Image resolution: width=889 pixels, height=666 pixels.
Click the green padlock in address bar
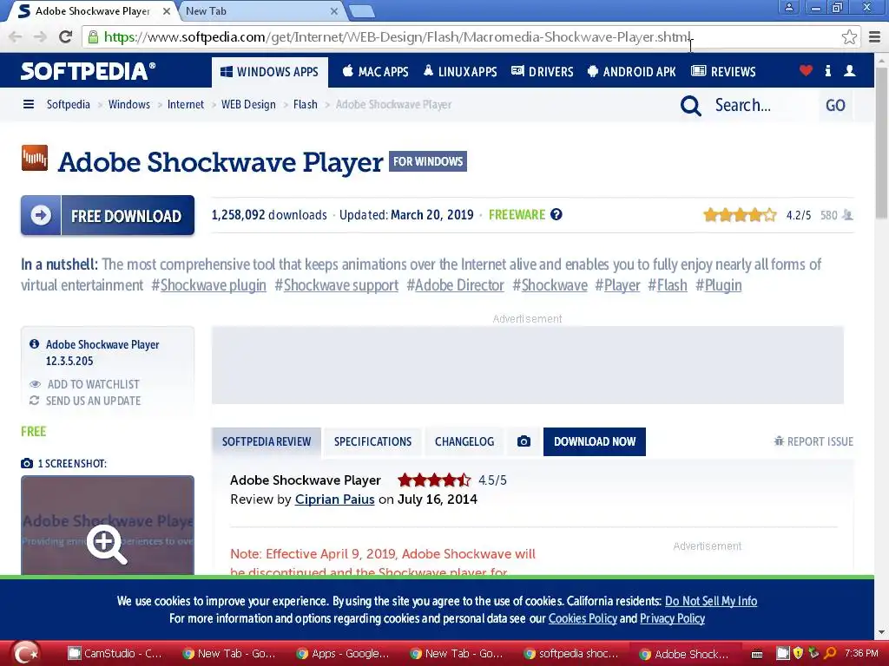coord(93,37)
